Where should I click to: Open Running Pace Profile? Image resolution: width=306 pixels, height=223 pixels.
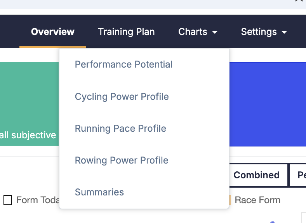point(120,129)
